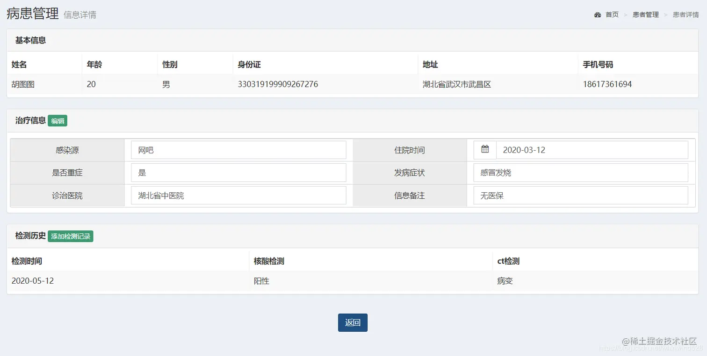This screenshot has height=356, width=707.
Task: Select test date 2020-05-12
Action: [x=33, y=281]
